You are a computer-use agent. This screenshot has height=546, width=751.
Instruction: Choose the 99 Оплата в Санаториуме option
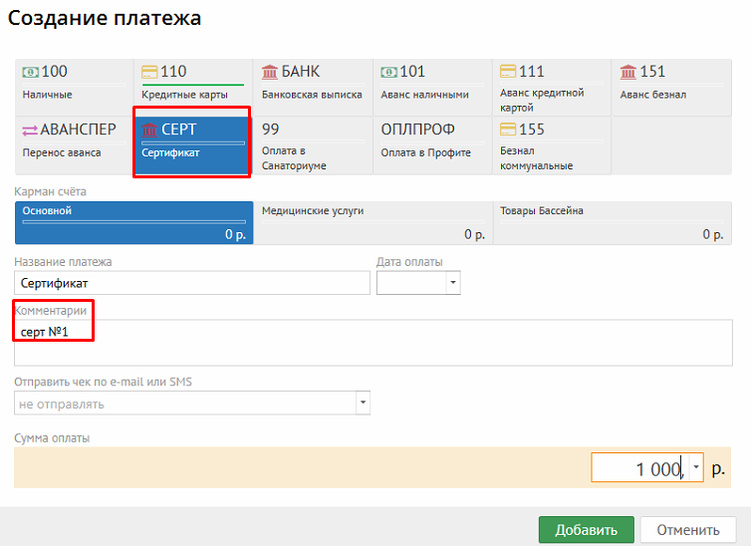[312, 145]
